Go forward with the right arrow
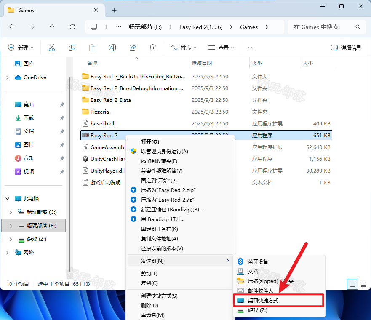The width and height of the screenshot is (371, 320). coord(32,27)
